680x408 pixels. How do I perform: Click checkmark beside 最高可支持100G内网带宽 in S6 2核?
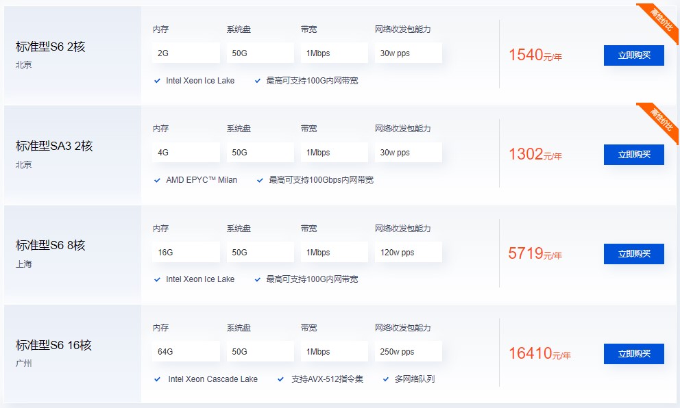(x=258, y=81)
